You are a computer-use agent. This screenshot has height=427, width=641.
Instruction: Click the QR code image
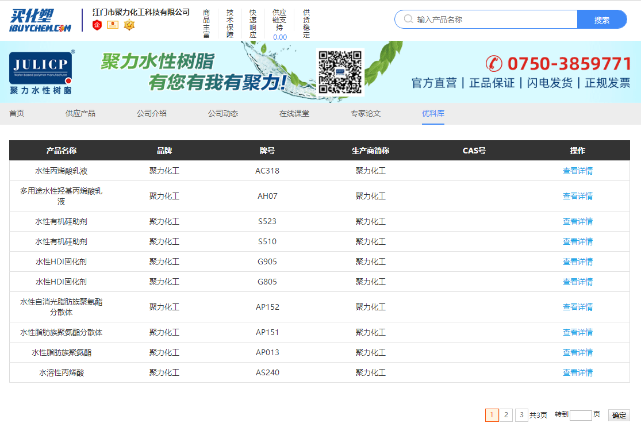click(340, 72)
